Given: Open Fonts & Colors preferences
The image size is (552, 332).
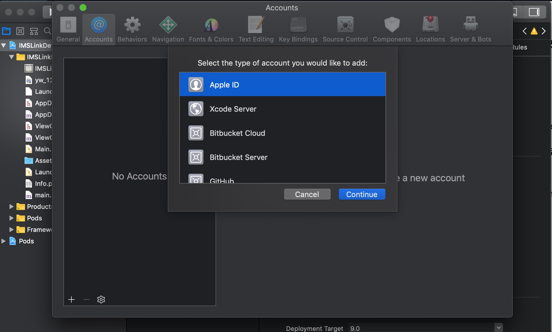Looking at the screenshot, I should click(211, 30).
